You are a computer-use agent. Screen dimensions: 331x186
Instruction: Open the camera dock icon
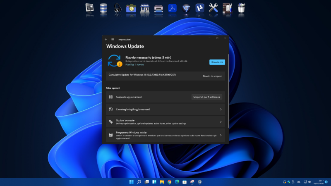(131, 8)
